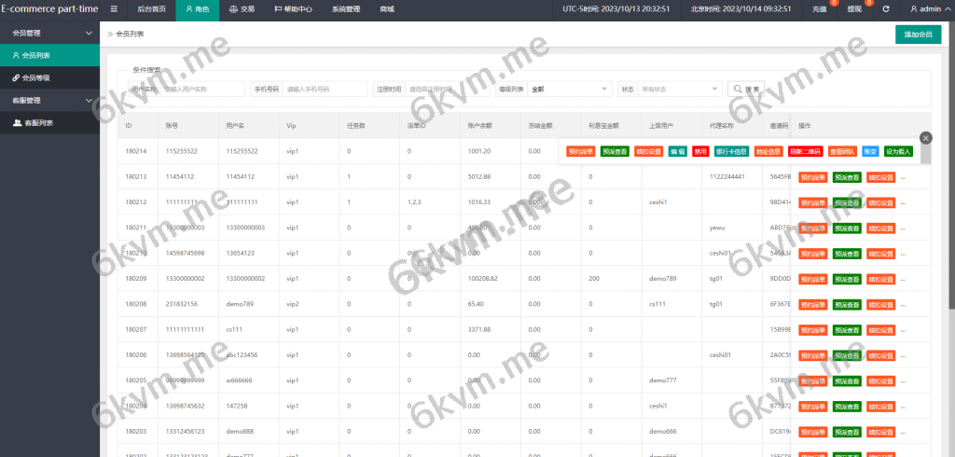The height and width of the screenshot is (457, 955).
Task: Open 客服列表 in the sidebar
Action: (50, 122)
